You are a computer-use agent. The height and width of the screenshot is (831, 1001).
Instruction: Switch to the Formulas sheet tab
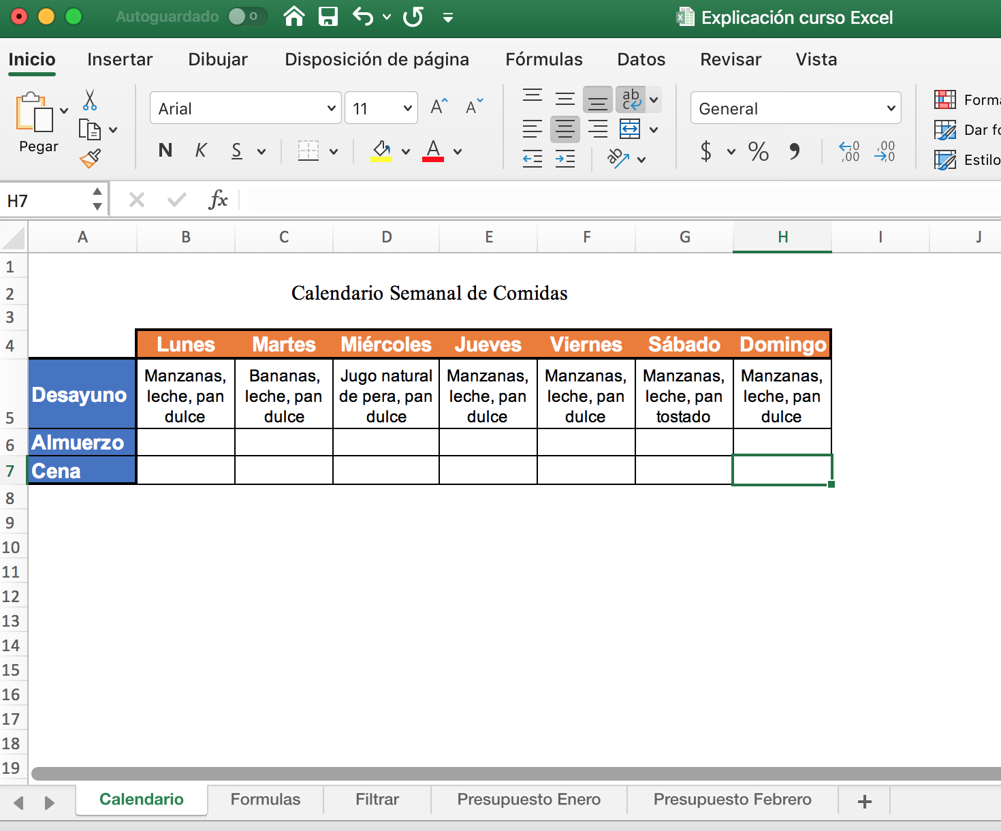pyautogui.click(x=266, y=799)
